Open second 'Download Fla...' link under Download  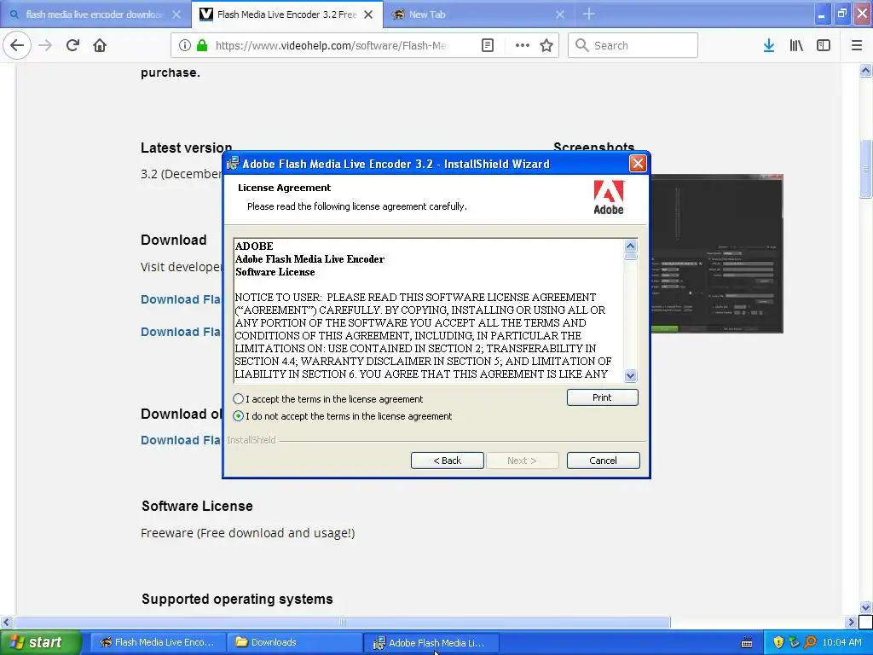[x=181, y=332]
